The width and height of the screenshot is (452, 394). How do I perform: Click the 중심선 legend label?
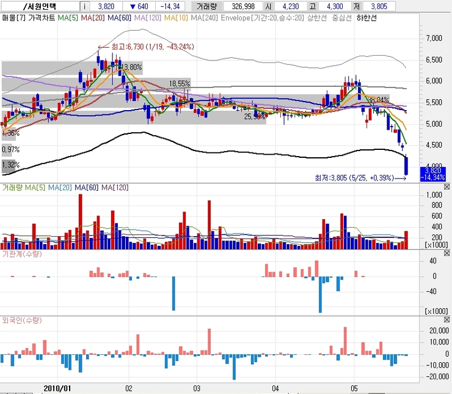click(x=341, y=18)
